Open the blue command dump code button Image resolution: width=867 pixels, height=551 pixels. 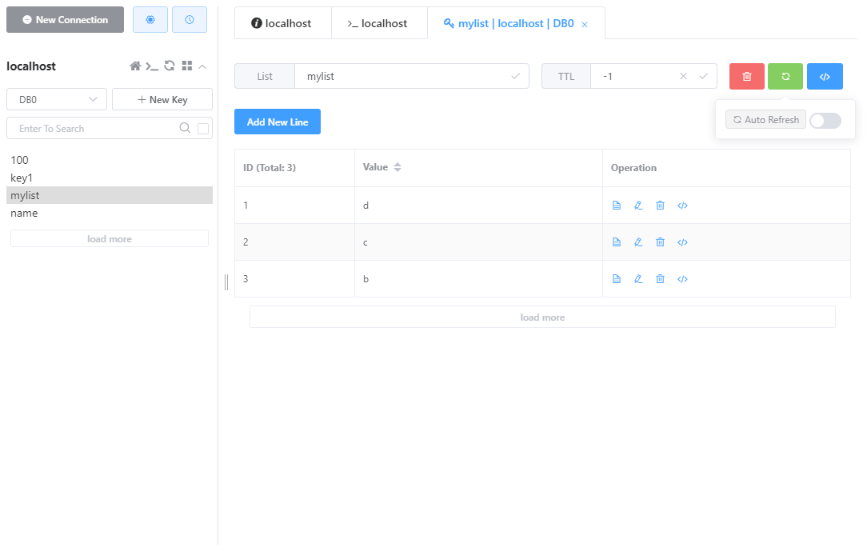click(825, 76)
